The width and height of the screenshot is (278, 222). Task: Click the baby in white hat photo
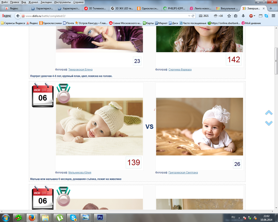pyautogui.click(x=199, y=126)
